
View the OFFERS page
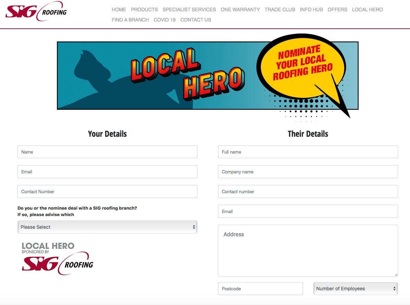337,10
